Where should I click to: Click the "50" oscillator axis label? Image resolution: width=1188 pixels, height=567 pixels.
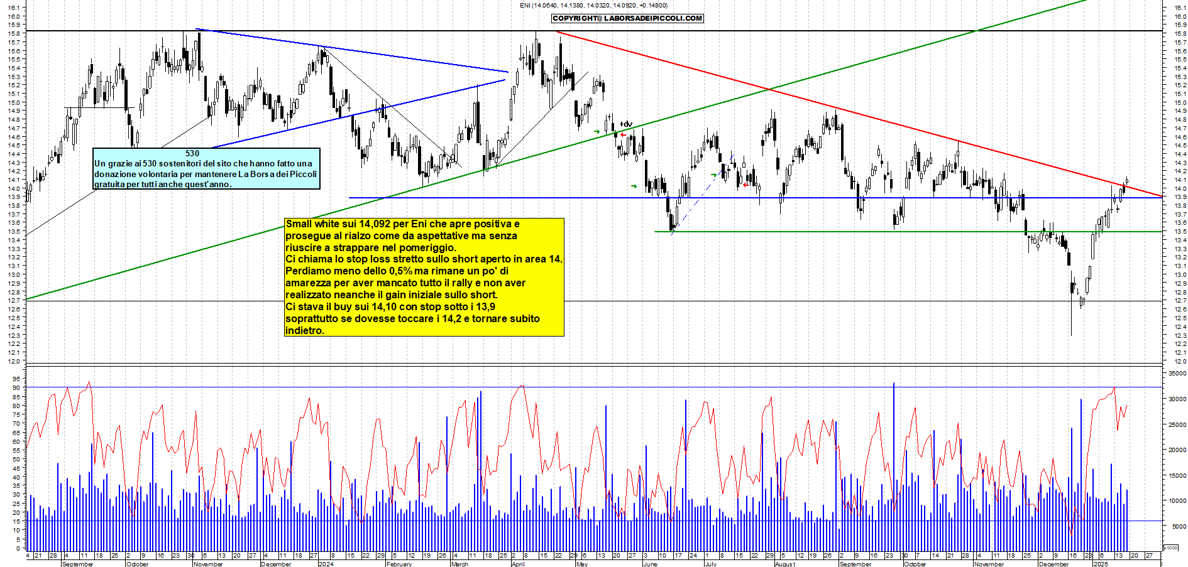[x=16, y=459]
